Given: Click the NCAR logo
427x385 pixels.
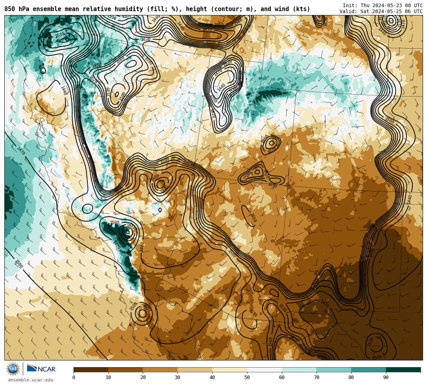Looking at the screenshot, I should pos(41,368).
